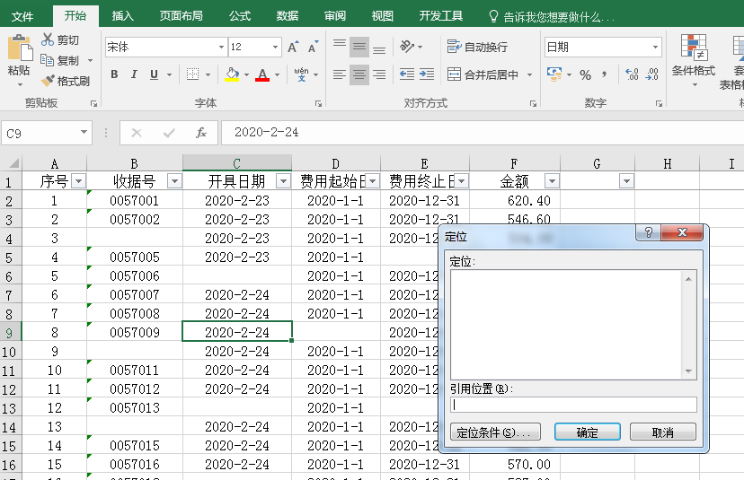Click 合并后居中 merge and center

(483, 74)
